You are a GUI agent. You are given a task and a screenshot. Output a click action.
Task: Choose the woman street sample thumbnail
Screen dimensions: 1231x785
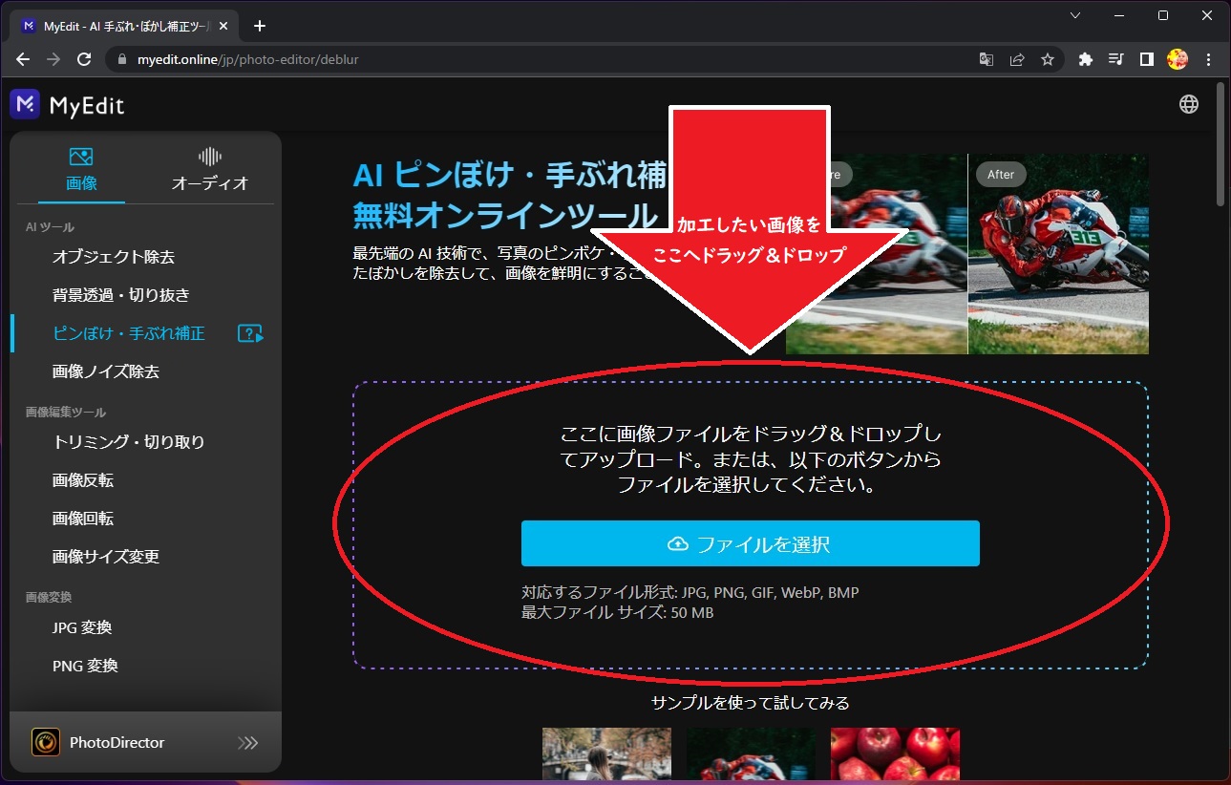point(606,754)
